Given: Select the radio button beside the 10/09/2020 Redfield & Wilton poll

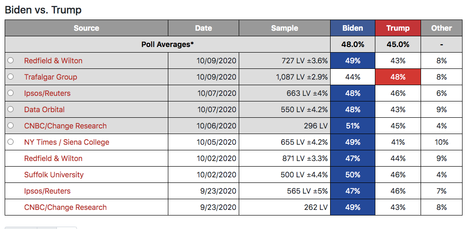Looking at the screenshot, I should click(10, 61).
